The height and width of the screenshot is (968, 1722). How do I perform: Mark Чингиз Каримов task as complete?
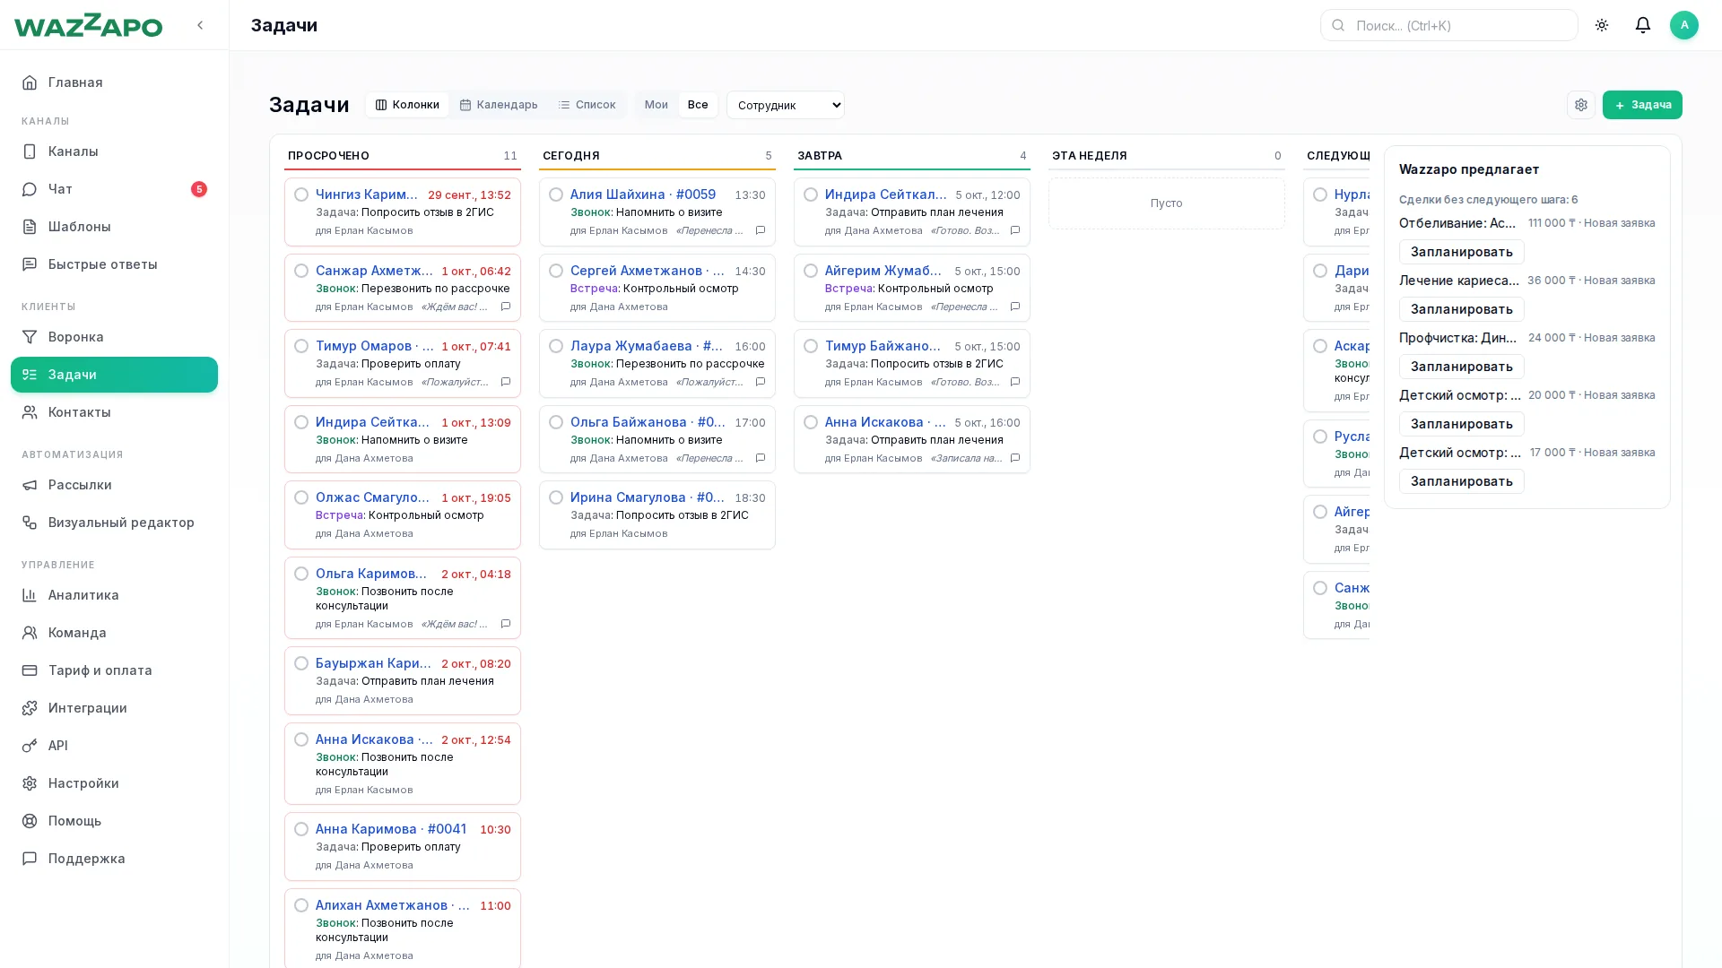pyautogui.click(x=301, y=194)
